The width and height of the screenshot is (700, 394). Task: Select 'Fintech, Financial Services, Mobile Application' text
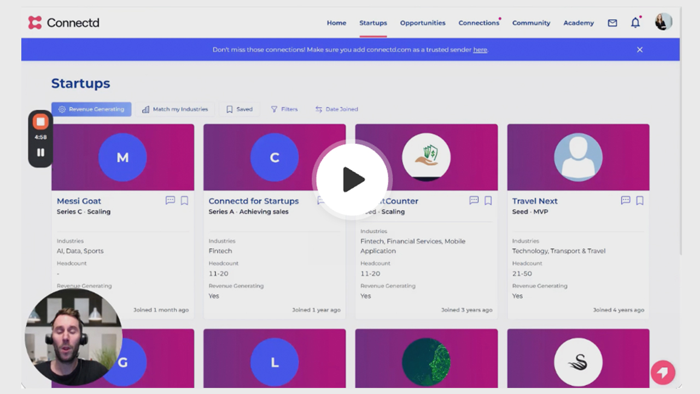point(413,246)
